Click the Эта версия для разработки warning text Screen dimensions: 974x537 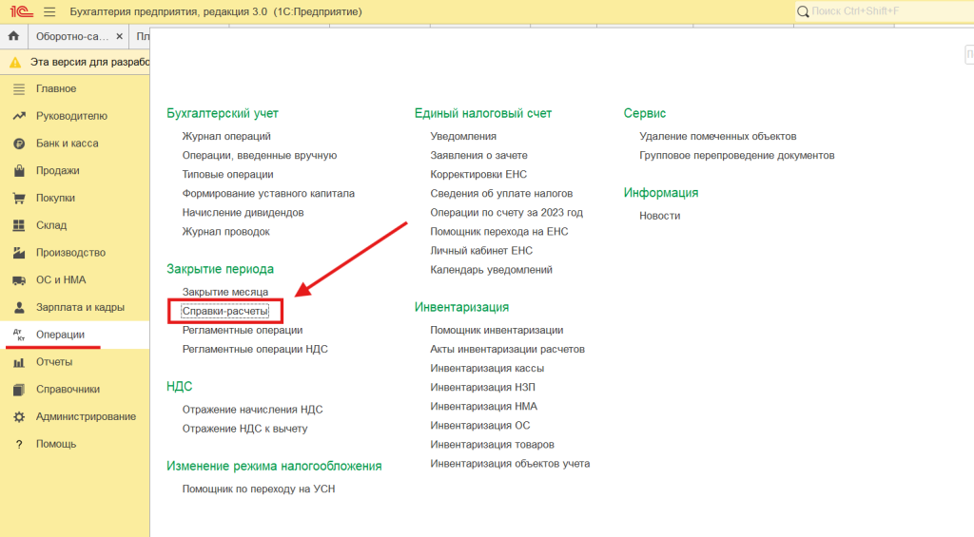coord(89,62)
